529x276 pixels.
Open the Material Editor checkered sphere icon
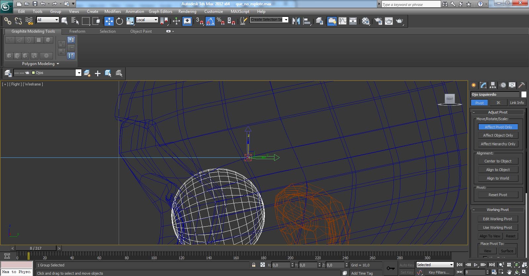366,21
